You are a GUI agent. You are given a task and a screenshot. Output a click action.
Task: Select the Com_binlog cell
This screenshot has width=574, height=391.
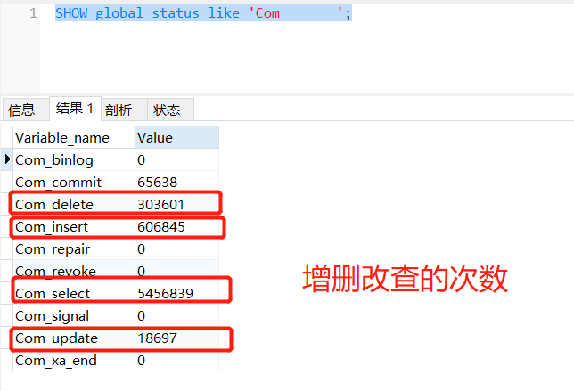tap(74, 159)
